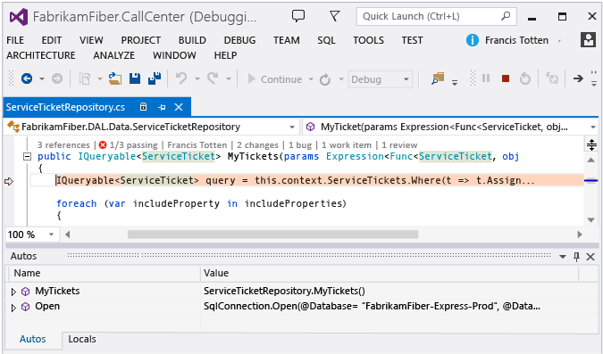Expand the MyTickets row in Autos

tap(13, 292)
